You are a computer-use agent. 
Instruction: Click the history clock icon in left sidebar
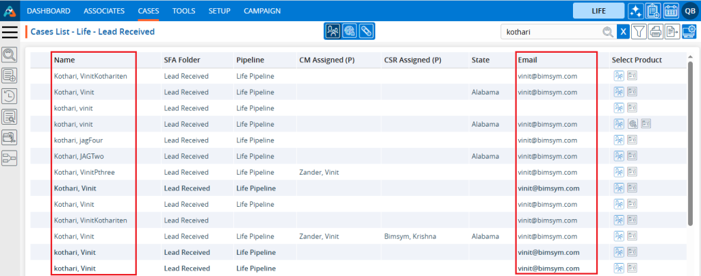(x=10, y=97)
